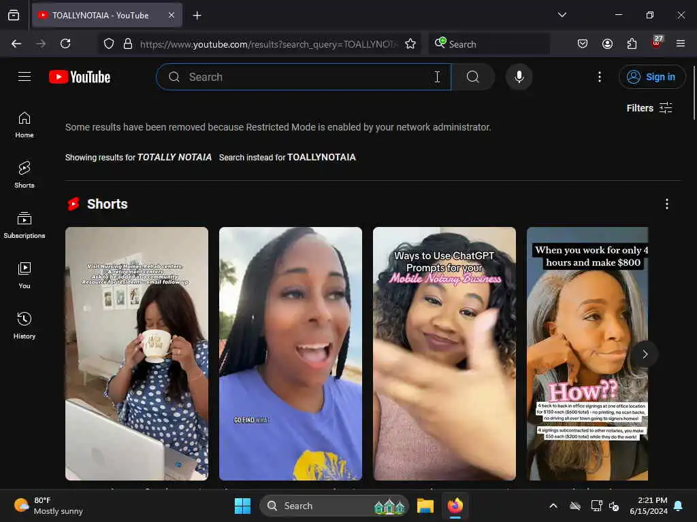Open the YouTube guide hamburger menu

click(25, 77)
